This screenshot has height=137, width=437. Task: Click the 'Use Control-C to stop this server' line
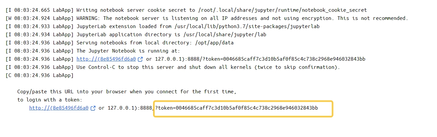[x=208, y=67]
